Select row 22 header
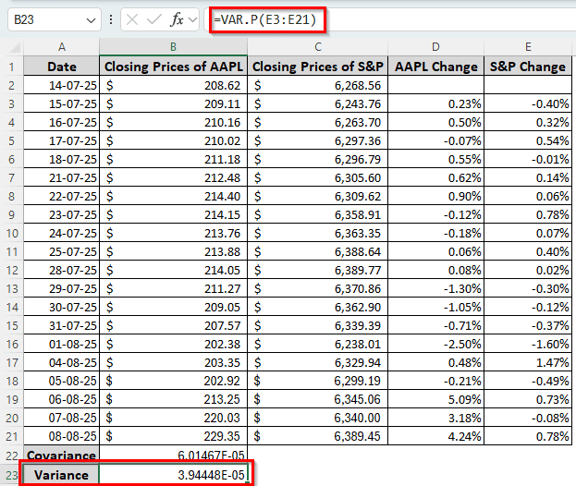Viewport: 576px width, 486px height. 12,456
